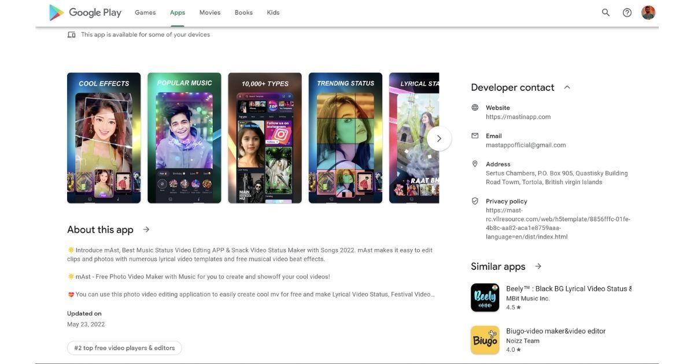The width and height of the screenshot is (694, 364).
Task: Open the TRENDING STATUS screenshot
Action: (345, 138)
